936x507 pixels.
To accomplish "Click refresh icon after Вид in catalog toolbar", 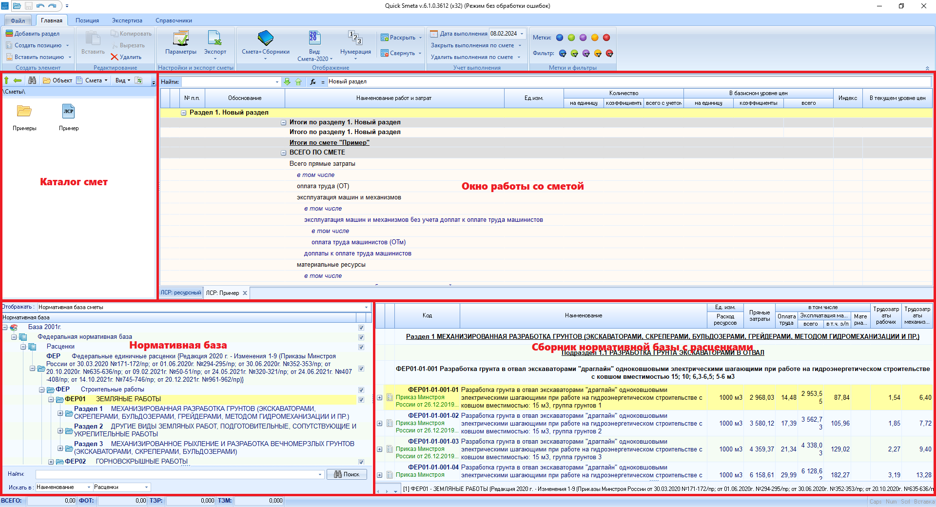I will (x=139, y=80).
